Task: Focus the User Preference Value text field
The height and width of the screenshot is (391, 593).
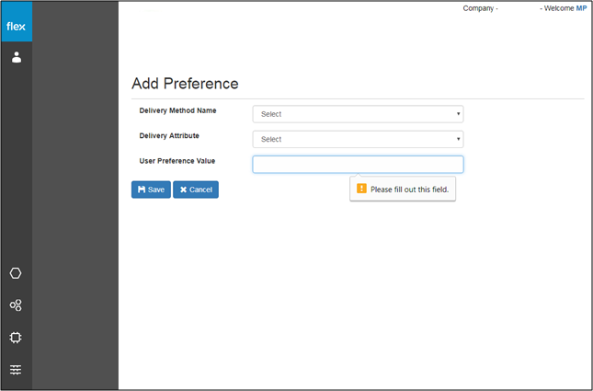Action: pyautogui.click(x=358, y=165)
